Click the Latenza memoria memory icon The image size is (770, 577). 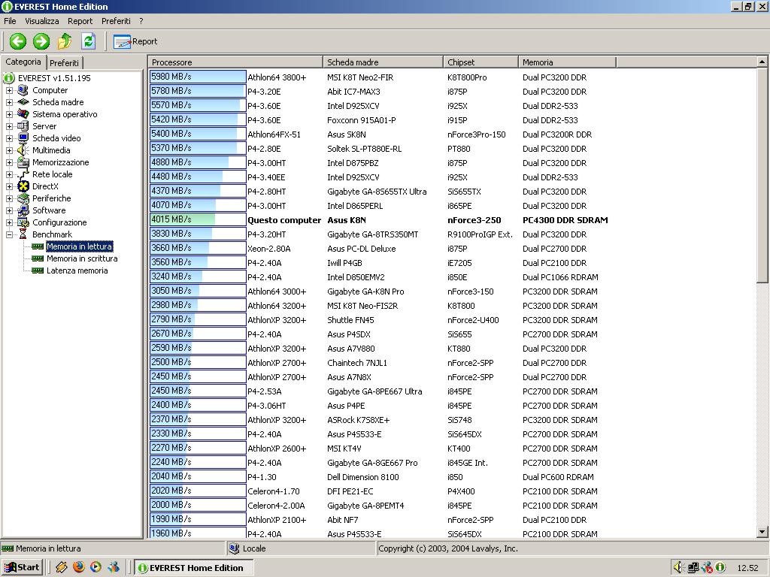click(38, 270)
